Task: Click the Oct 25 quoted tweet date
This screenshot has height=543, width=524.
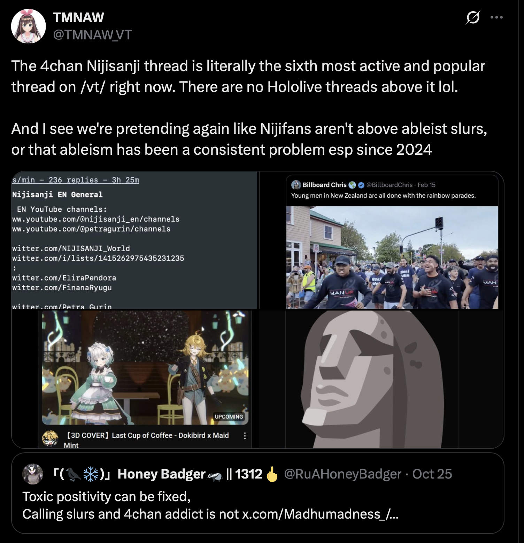Action: click(x=432, y=474)
